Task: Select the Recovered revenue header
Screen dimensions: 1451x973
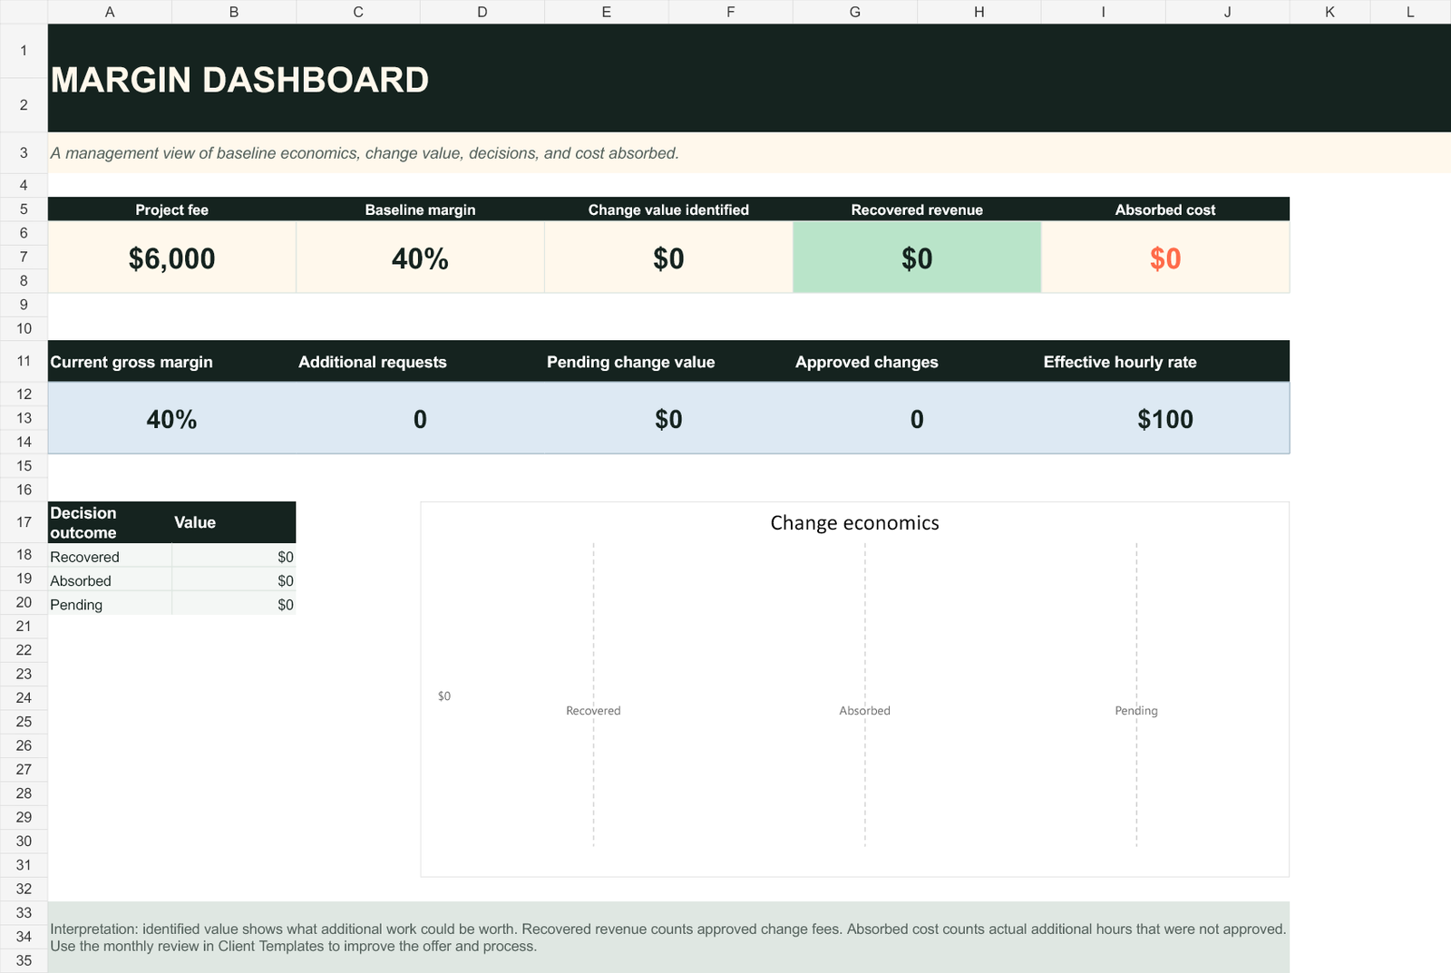Action: (x=917, y=209)
